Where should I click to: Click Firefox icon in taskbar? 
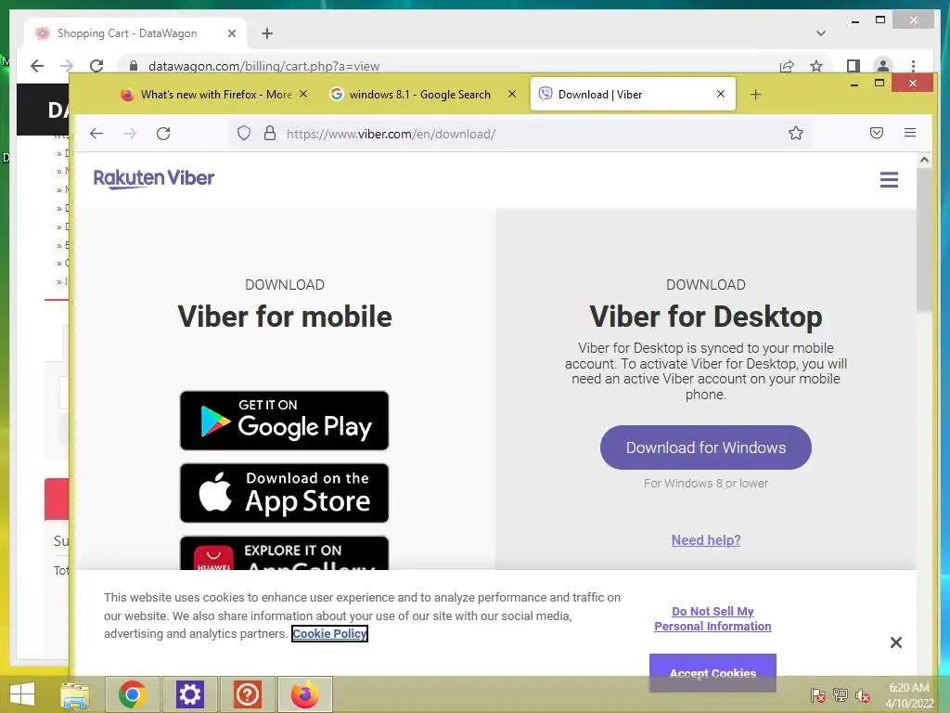pos(304,694)
